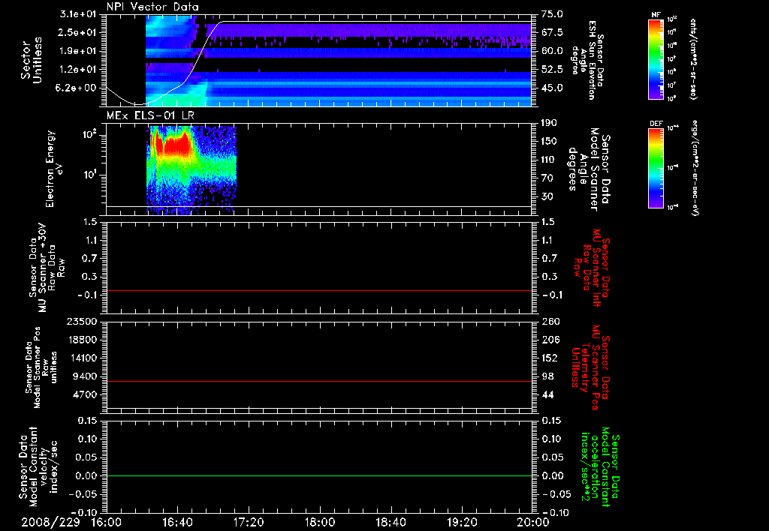Click the "20:00" end time label

pos(533,522)
